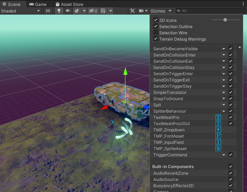Open the Gizmos dropdown arrow
The width and height of the screenshot is (247, 192).
[170, 11]
